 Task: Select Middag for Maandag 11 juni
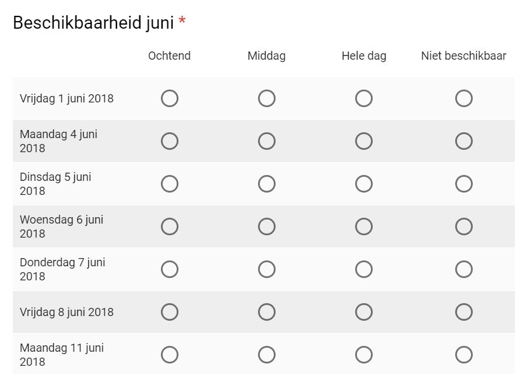click(267, 355)
